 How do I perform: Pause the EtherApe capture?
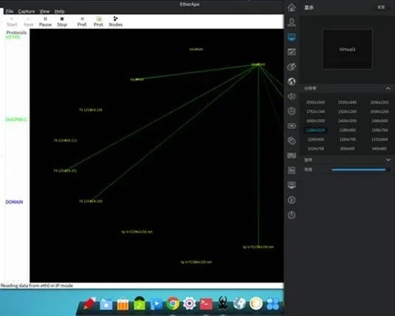pyautogui.click(x=45, y=21)
